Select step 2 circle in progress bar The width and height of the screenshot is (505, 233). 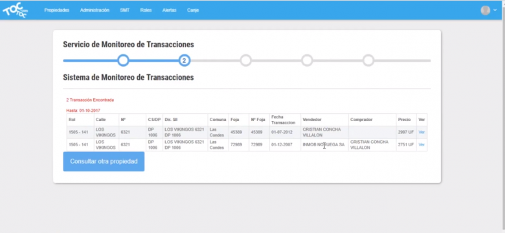[x=185, y=60]
